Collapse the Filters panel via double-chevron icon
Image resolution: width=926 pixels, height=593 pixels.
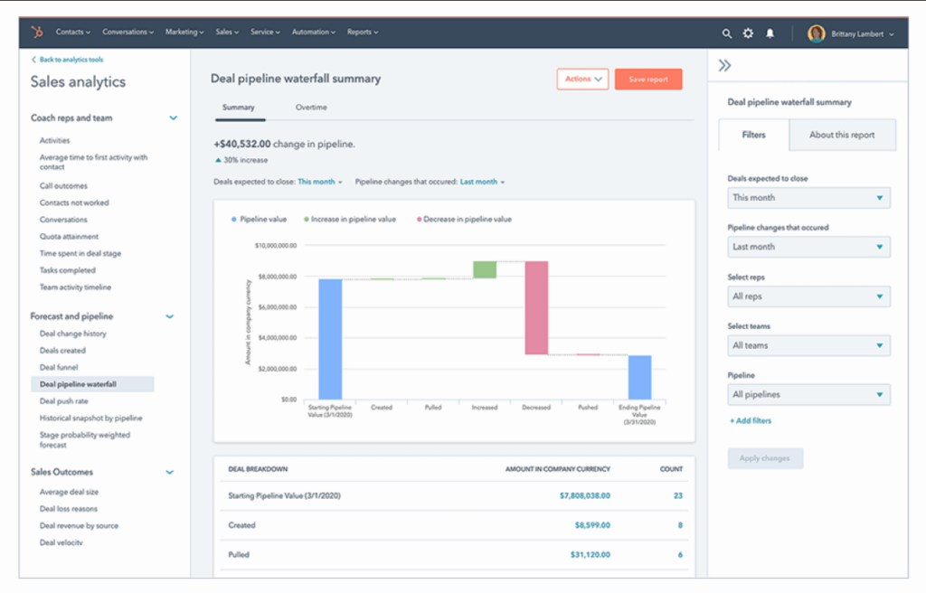723,64
